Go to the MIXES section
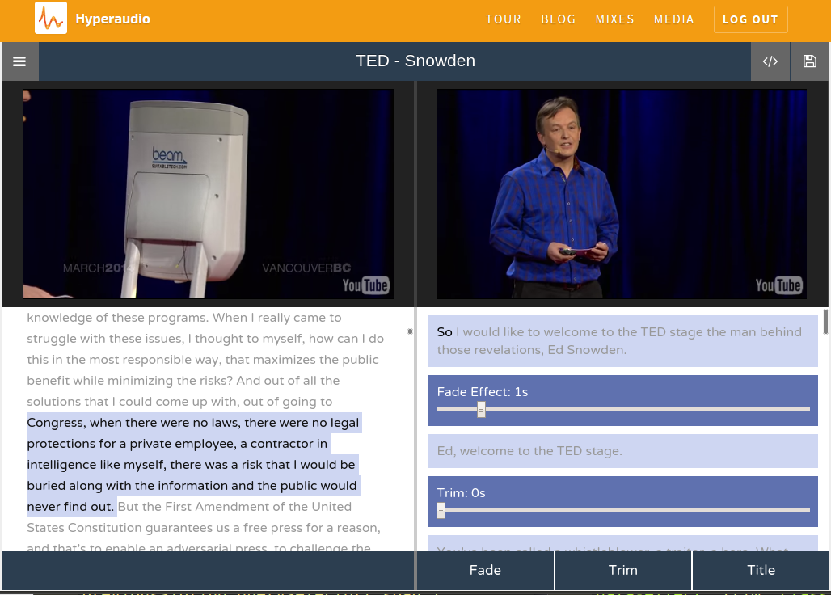Screen dimensions: 831x595 (x=615, y=19)
